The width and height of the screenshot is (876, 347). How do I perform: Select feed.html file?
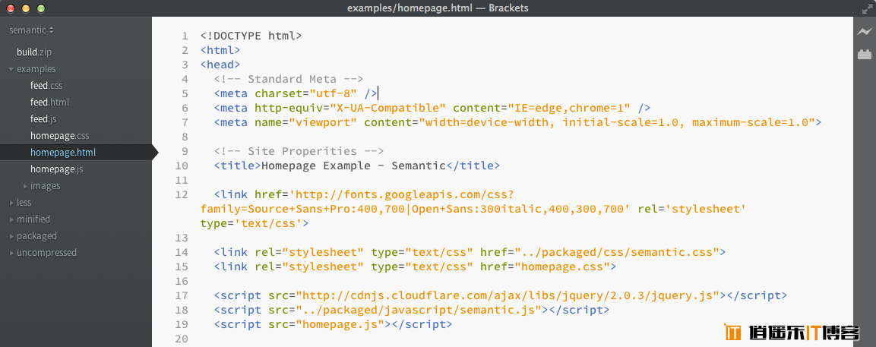click(x=49, y=103)
